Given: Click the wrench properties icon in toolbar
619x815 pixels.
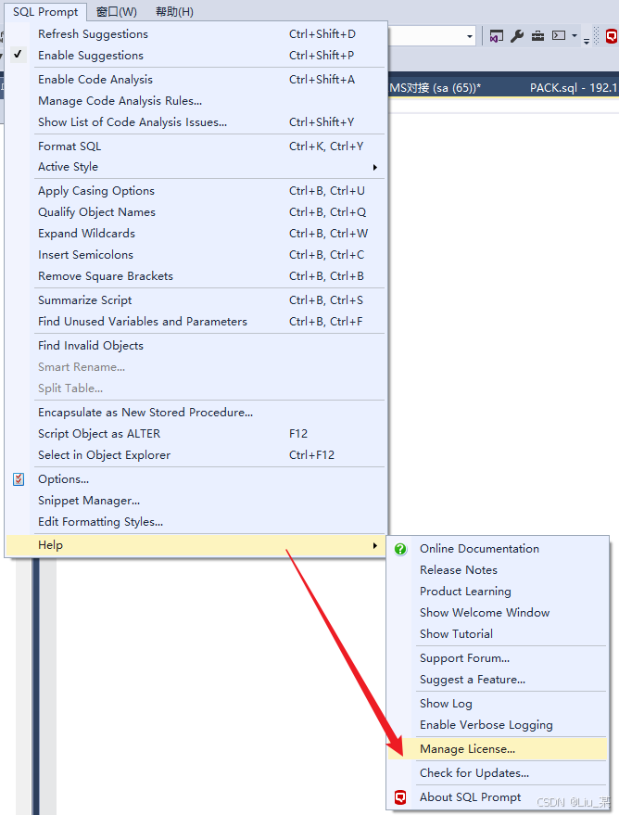Looking at the screenshot, I should coord(517,37).
